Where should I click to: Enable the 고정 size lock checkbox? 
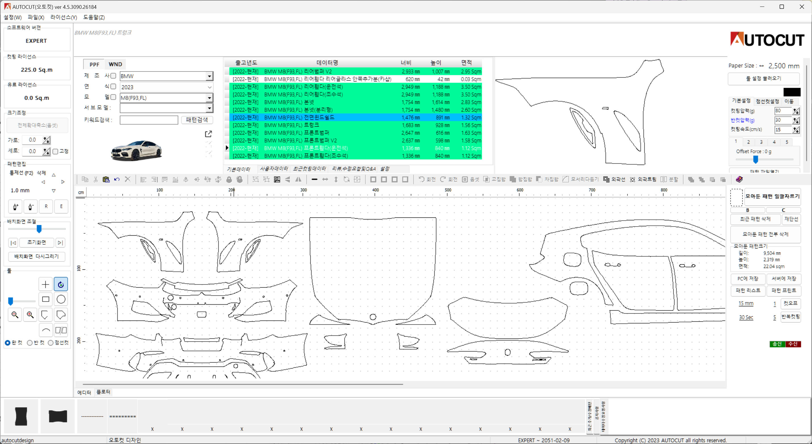[x=55, y=152]
